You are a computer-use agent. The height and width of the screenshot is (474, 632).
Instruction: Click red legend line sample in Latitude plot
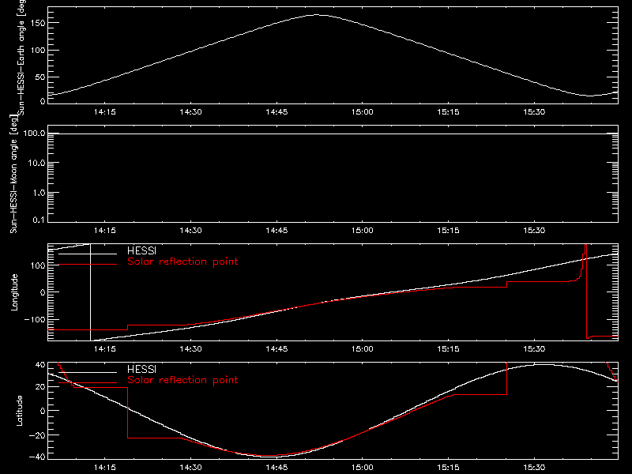pos(88,382)
